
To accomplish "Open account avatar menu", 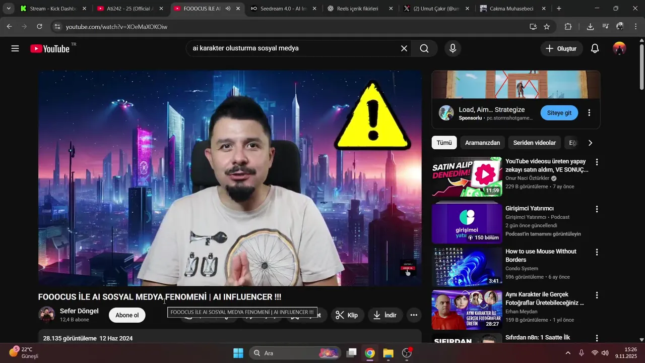I will [x=619, y=48].
